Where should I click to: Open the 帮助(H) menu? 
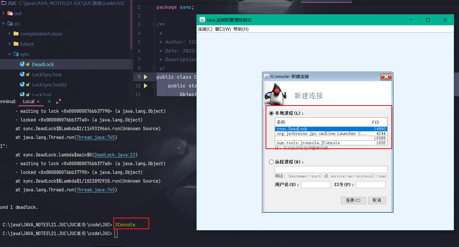coord(241,29)
